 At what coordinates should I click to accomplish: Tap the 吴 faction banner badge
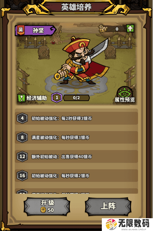pyautogui.click(x=21, y=30)
